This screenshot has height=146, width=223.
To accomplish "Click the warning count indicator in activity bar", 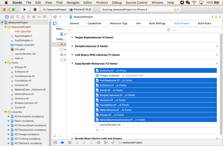I will tap(176, 9).
